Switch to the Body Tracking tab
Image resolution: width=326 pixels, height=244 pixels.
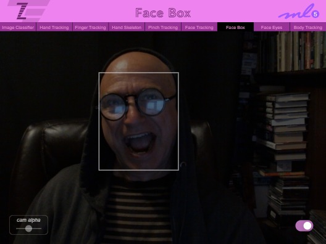(308, 27)
